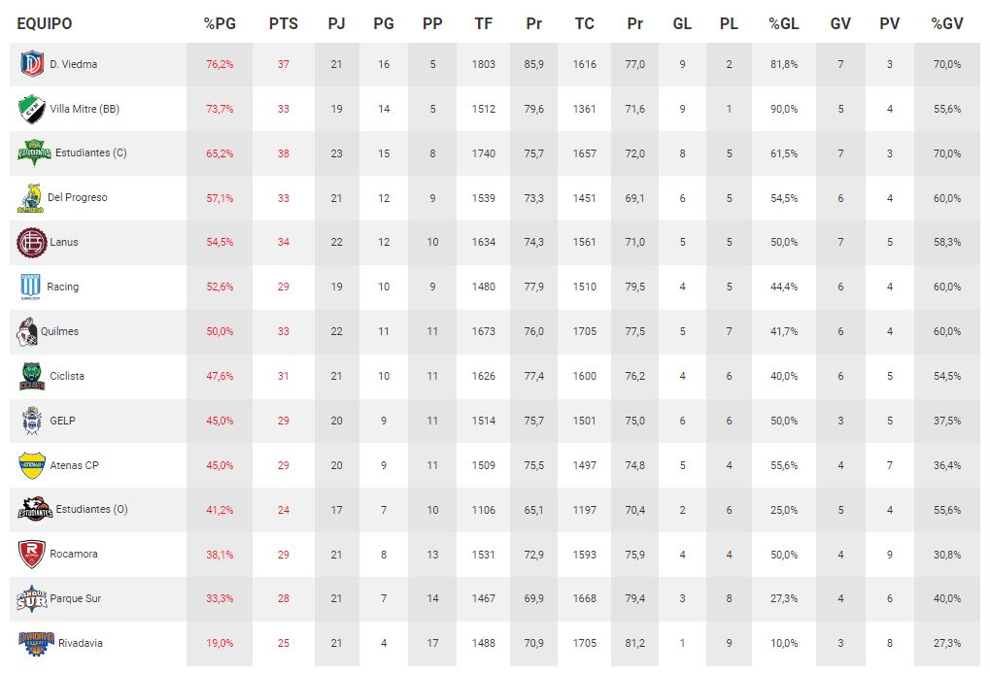
Task: Open the GELP team name link
Action: (x=62, y=421)
